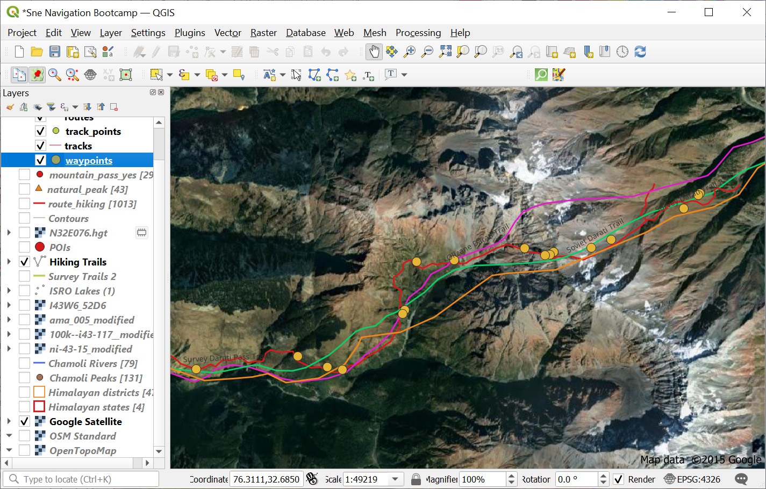This screenshot has width=766, height=489.
Task: Activate the Zoom Out magnifier tool
Action: pyautogui.click(x=427, y=52)
